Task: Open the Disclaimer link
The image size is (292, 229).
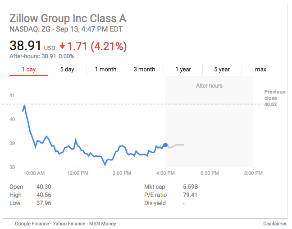Action: [x=275, y=224]
